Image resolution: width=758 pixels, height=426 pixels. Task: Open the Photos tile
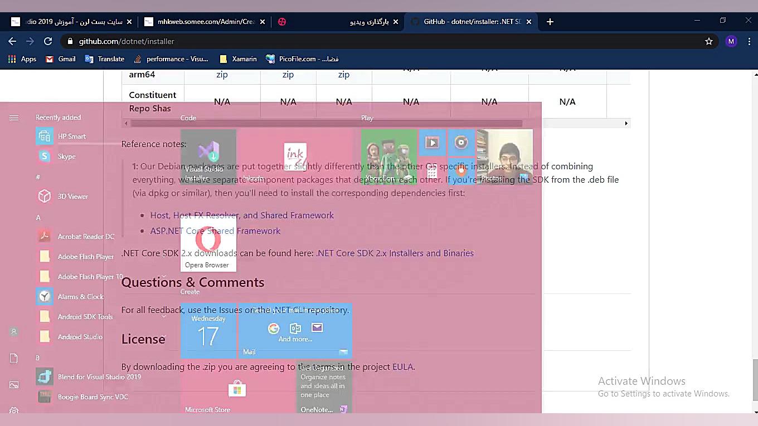click(x=505, y=157)
